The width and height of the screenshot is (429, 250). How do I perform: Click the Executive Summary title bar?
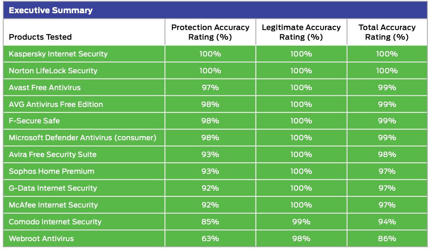215,10
